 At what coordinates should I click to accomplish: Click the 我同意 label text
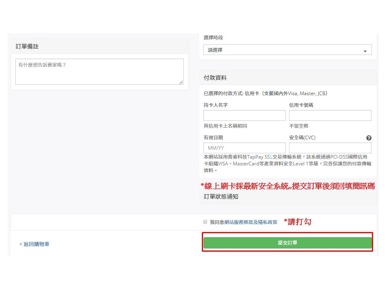click(x=217, y=222)
